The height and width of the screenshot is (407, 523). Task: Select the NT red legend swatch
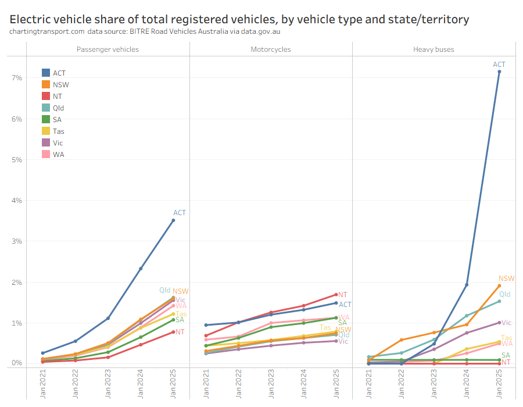[x=45, y=96]
